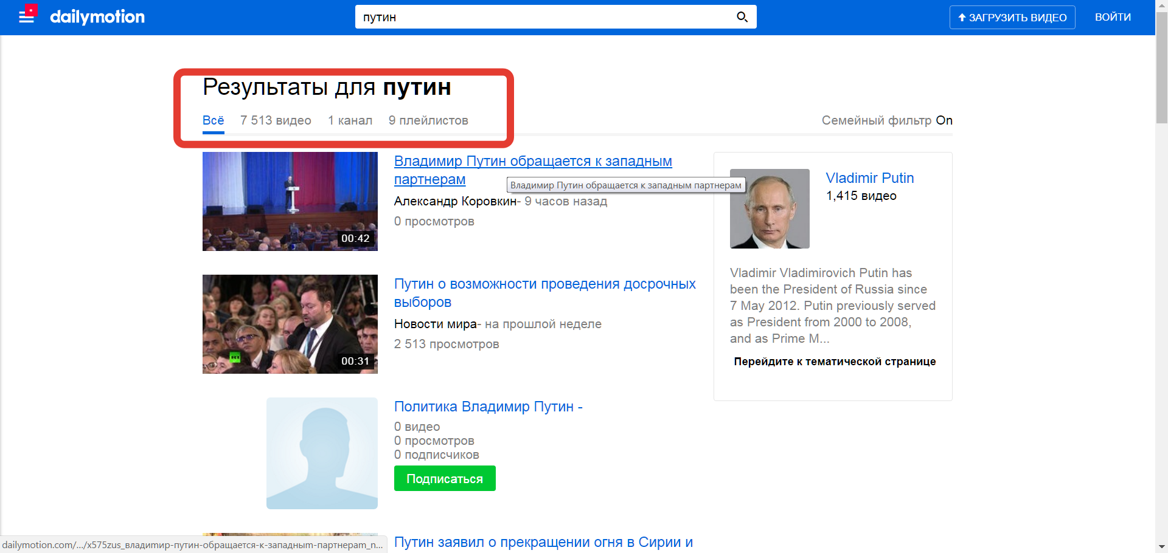Click the scrollbar down arrow
The height and width of the screenshot is (553, 1168).
(1161, 546)
